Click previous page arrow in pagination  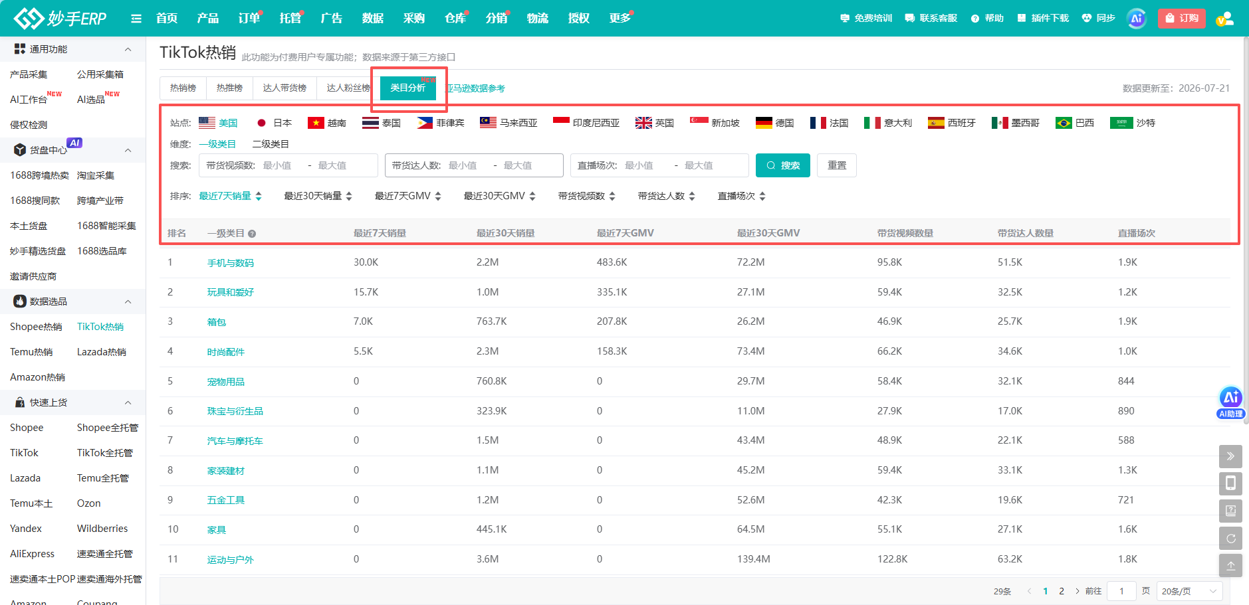pos(1029,591)
